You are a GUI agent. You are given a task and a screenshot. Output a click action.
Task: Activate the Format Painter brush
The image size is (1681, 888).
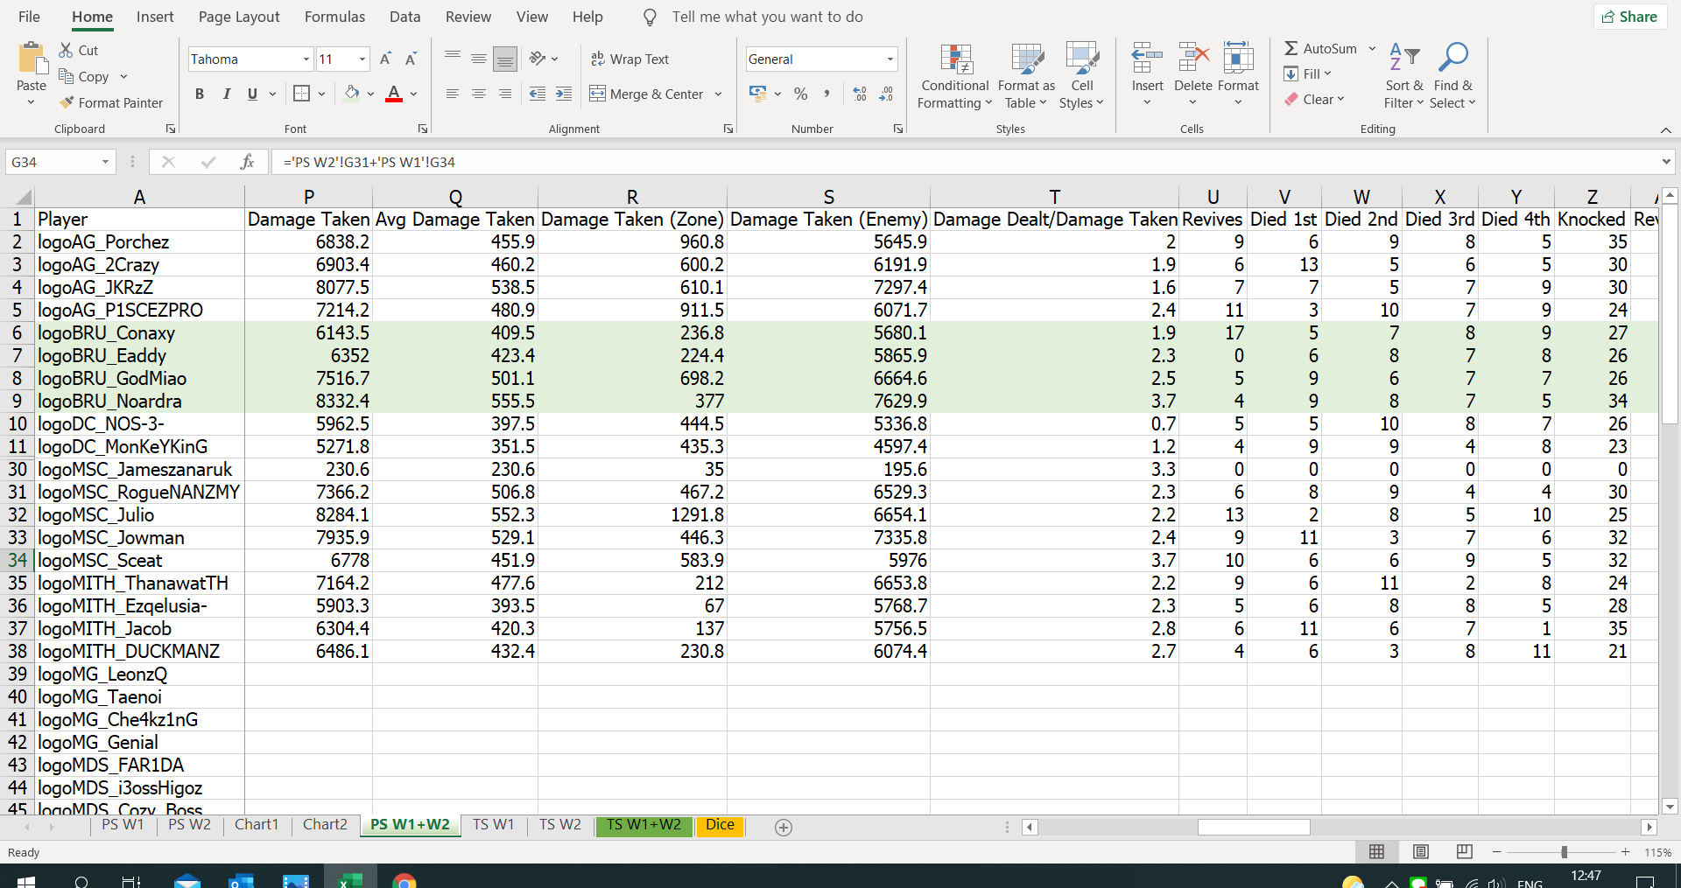pos(67,102)
